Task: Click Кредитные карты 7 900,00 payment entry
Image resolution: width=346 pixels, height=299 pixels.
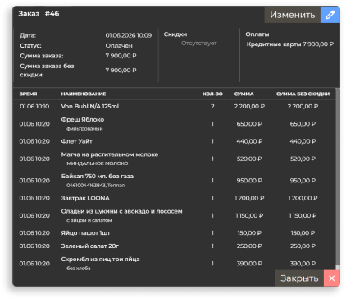Action: coord(290,44)
